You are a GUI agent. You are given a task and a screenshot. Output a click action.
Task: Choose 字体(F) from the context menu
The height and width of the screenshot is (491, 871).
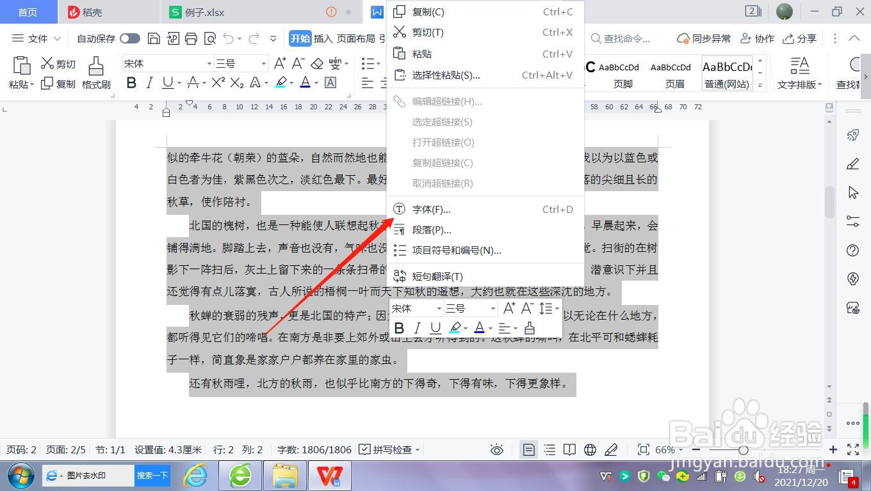point(432,209)
